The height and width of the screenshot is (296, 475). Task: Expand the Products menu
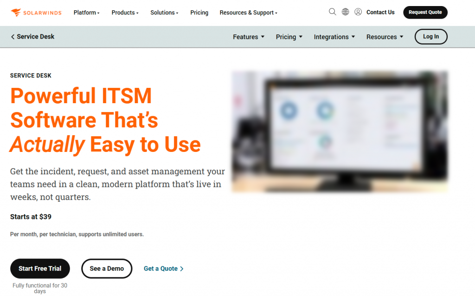(125, 13)
